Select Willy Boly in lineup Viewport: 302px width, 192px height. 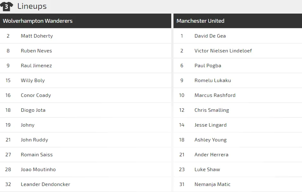[x=33, y=81]
